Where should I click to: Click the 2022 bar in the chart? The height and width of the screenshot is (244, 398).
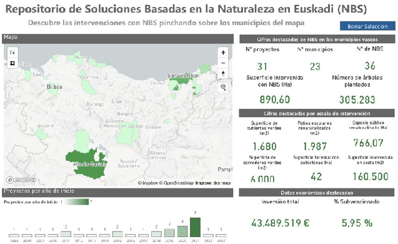pyautogui.click(x=208, y=235)
